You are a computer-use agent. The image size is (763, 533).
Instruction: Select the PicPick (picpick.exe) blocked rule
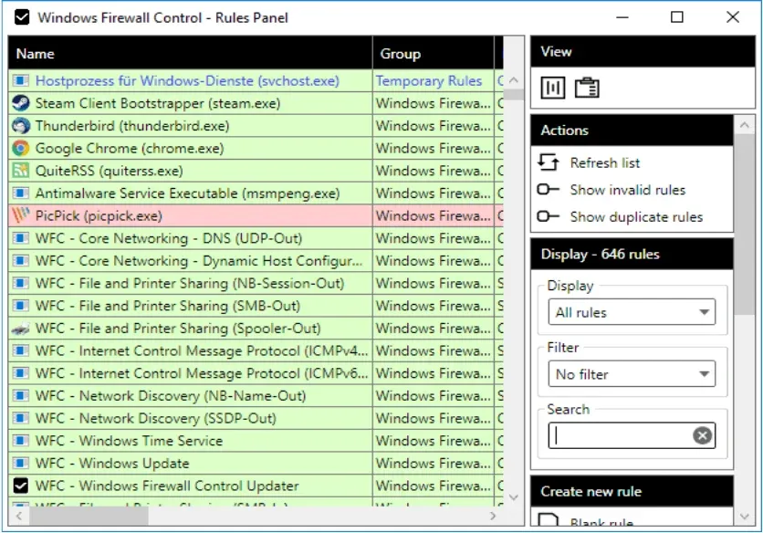click(256, 215)
